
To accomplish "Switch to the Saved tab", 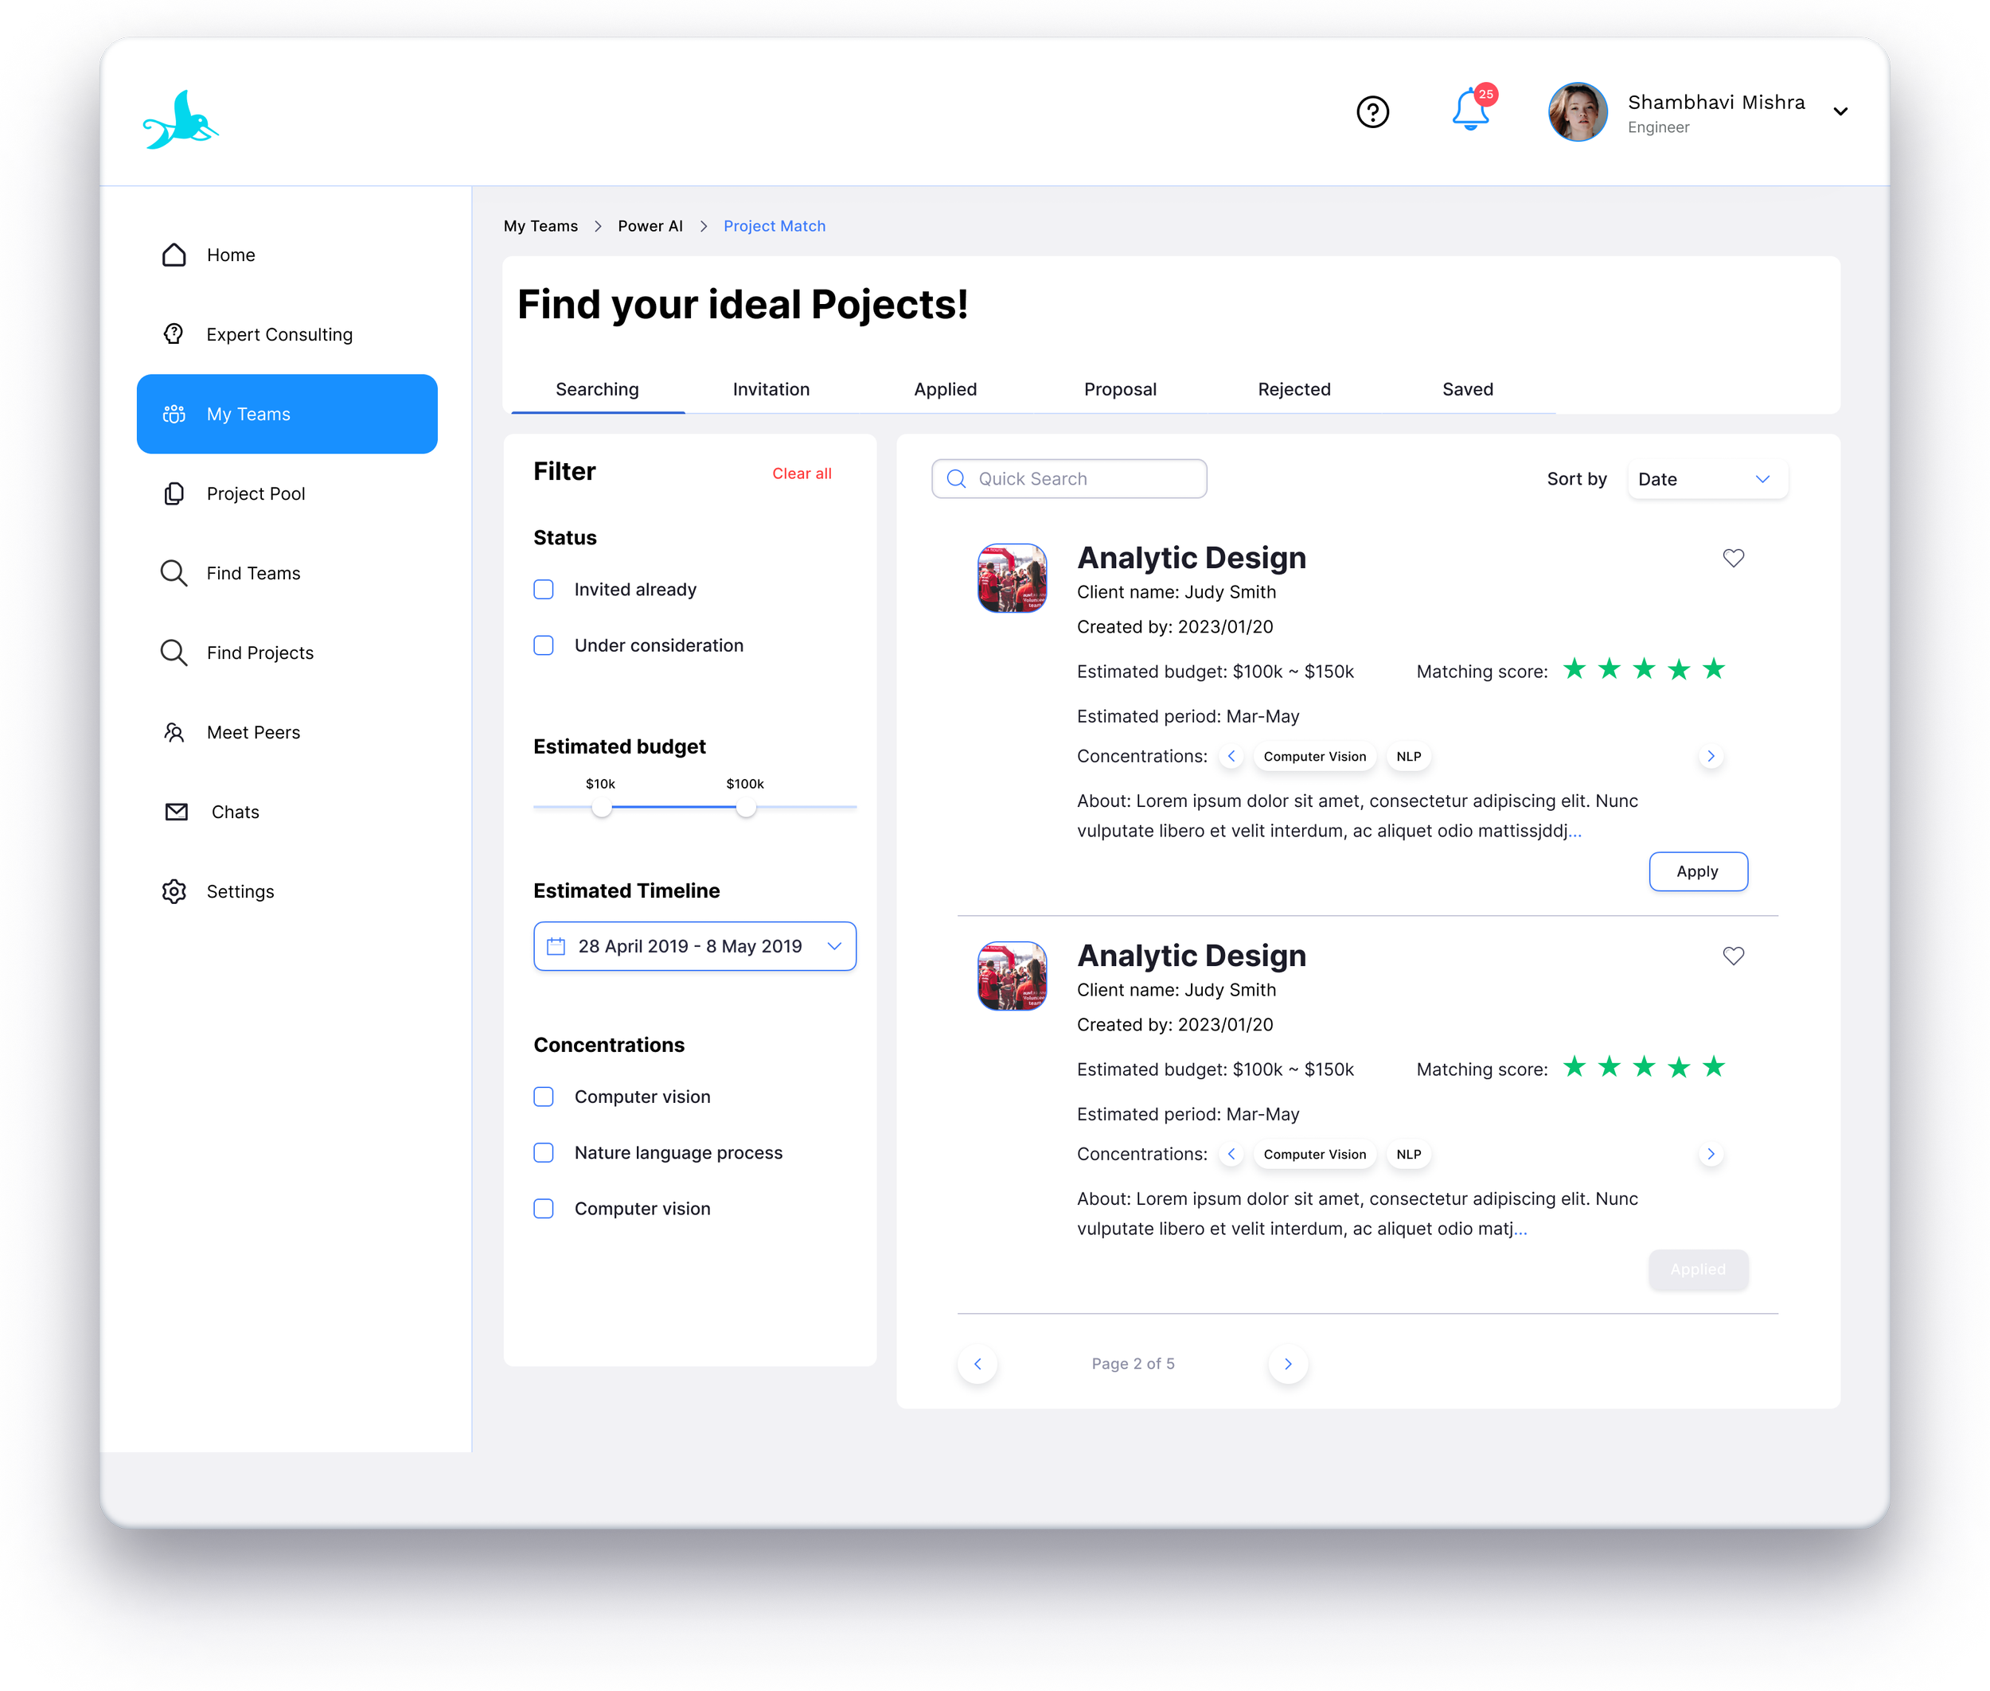I will pyautogui.click(x=1467, y=389).
